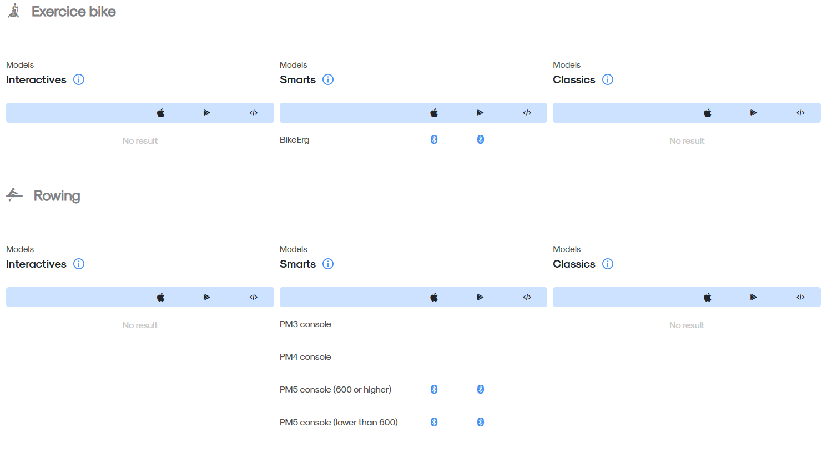Select the BikeErg model

295,140
